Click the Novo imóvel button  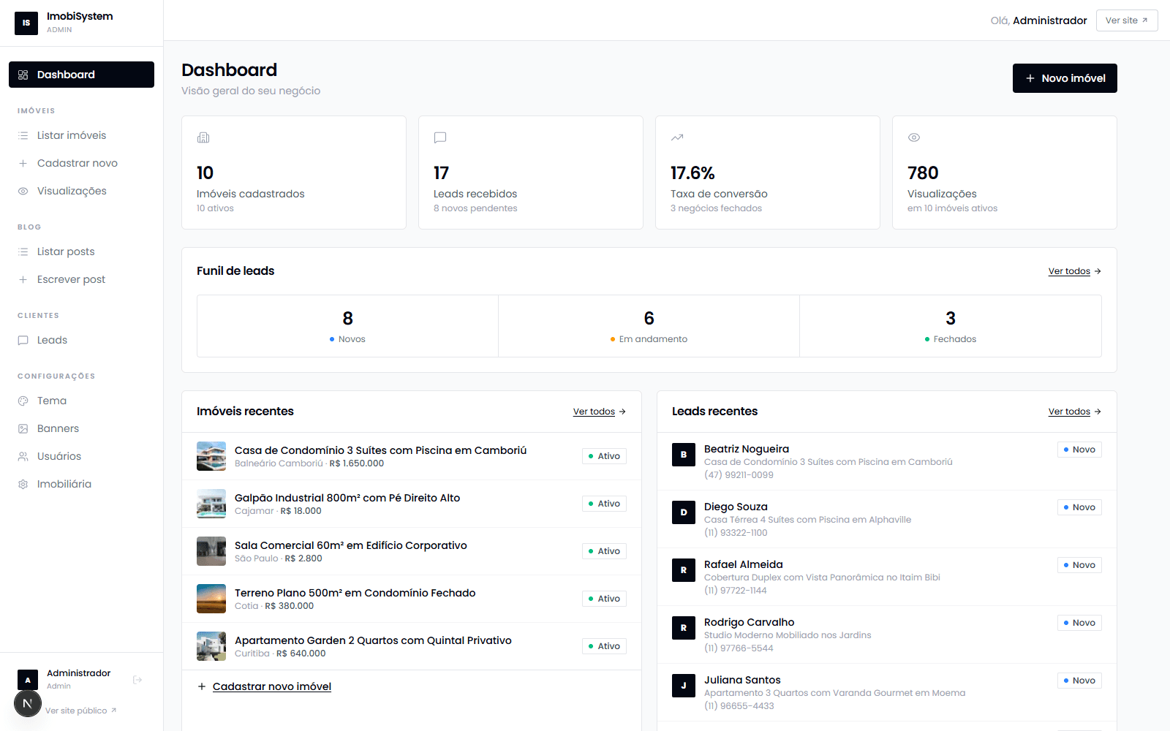[x=1065, y=78]
